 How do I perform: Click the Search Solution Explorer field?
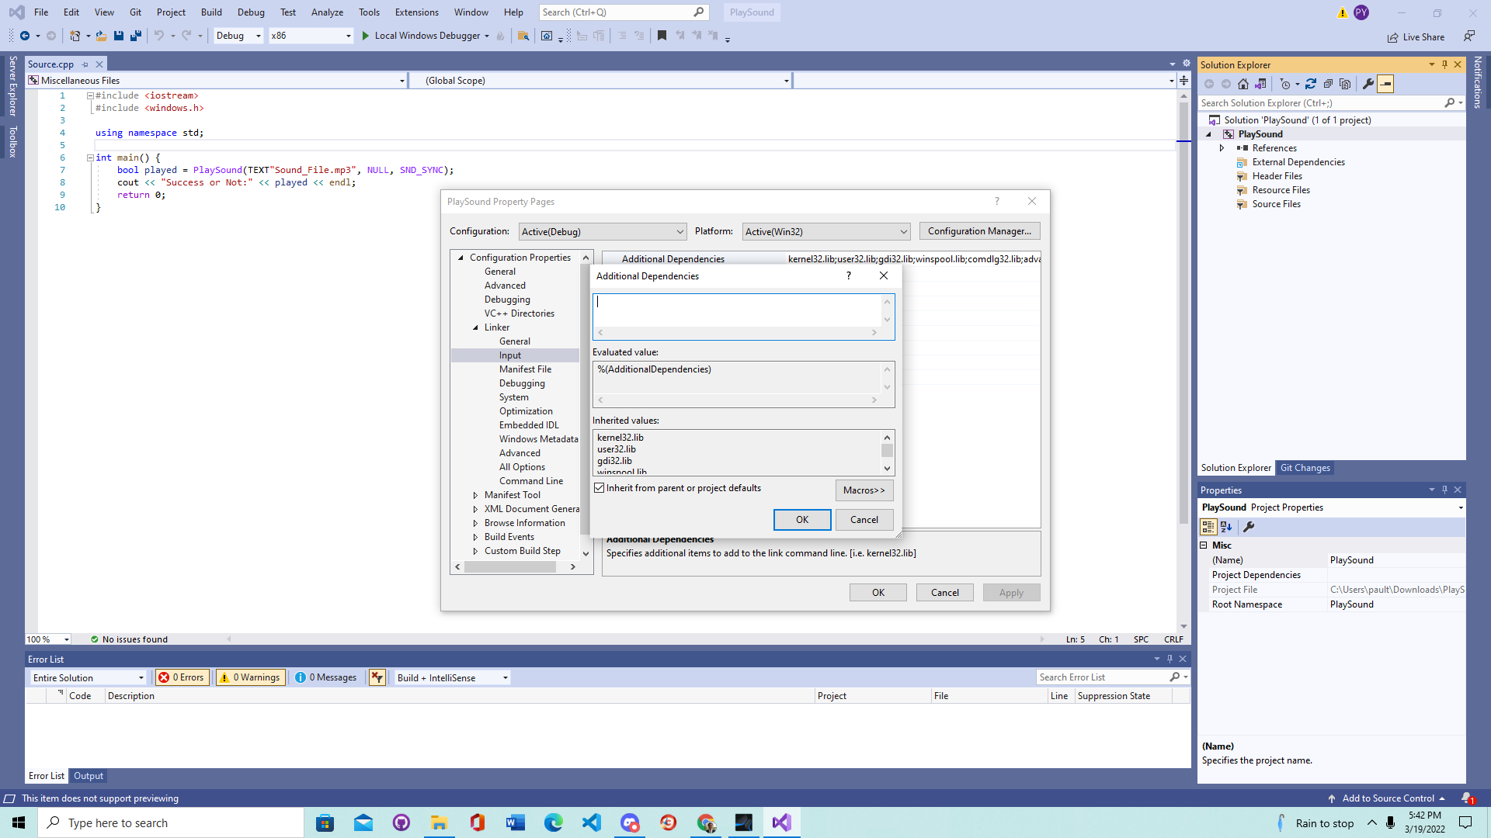tap(1322, 103)
